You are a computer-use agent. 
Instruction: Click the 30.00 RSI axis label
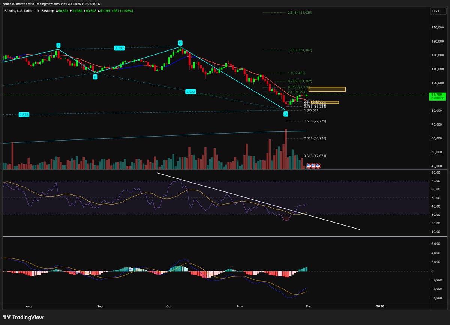[x=436, y=215]
